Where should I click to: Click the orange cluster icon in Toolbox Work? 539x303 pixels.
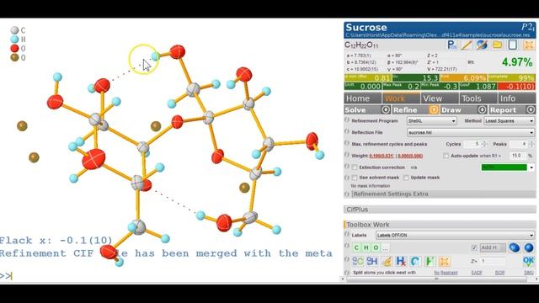click(444, 262)
